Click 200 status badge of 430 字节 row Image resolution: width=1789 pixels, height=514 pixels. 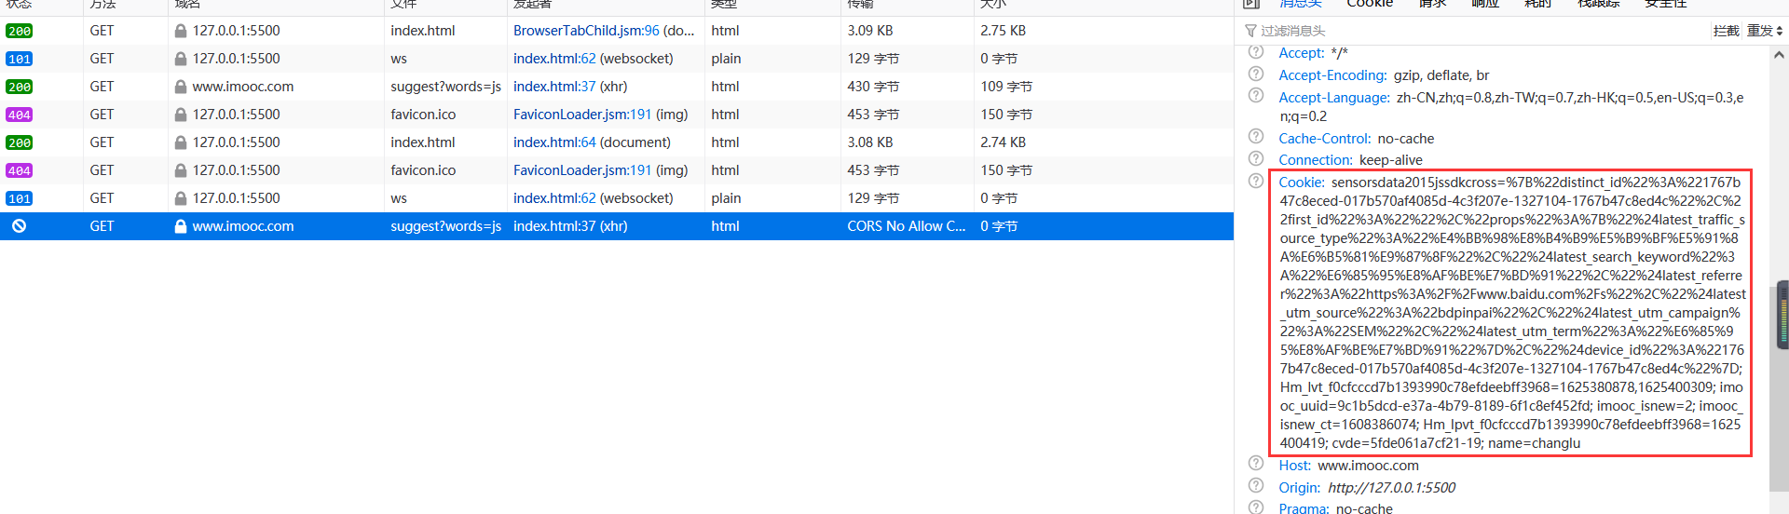pyautogui.click(x=19, y=87)
